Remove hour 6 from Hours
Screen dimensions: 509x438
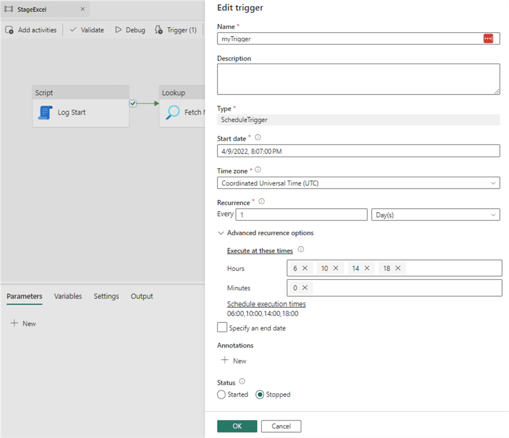pyautogui.click(x=305, y=268)
